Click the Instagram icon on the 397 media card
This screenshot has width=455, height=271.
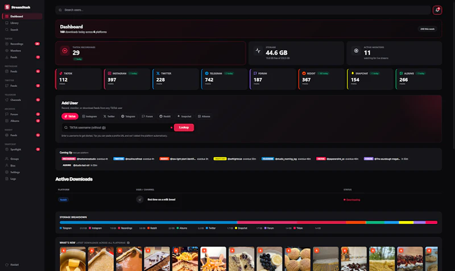point(109,73)
